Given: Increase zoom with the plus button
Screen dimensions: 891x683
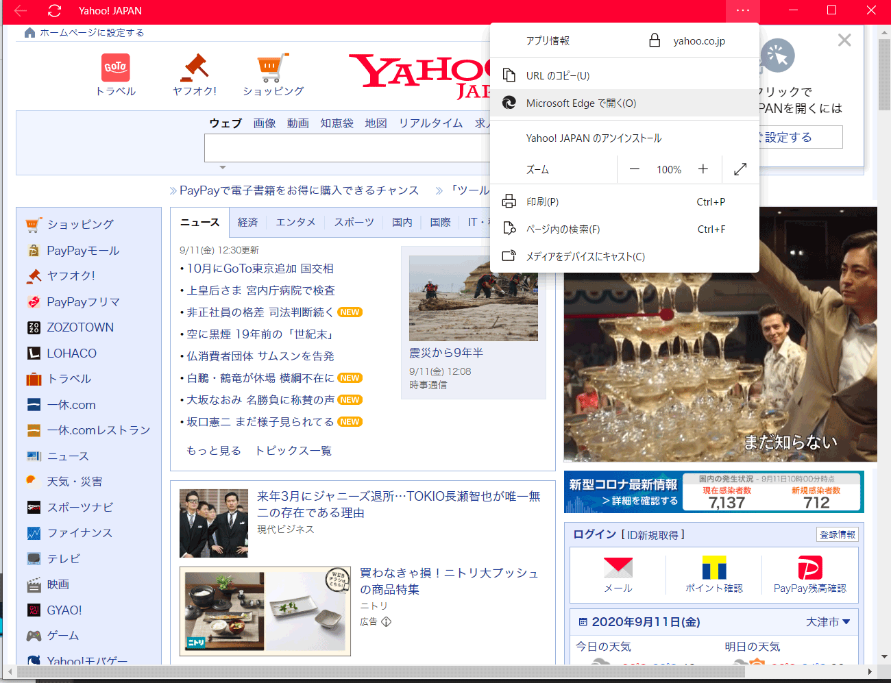Looking at the screenshot, I should (703, 169).
